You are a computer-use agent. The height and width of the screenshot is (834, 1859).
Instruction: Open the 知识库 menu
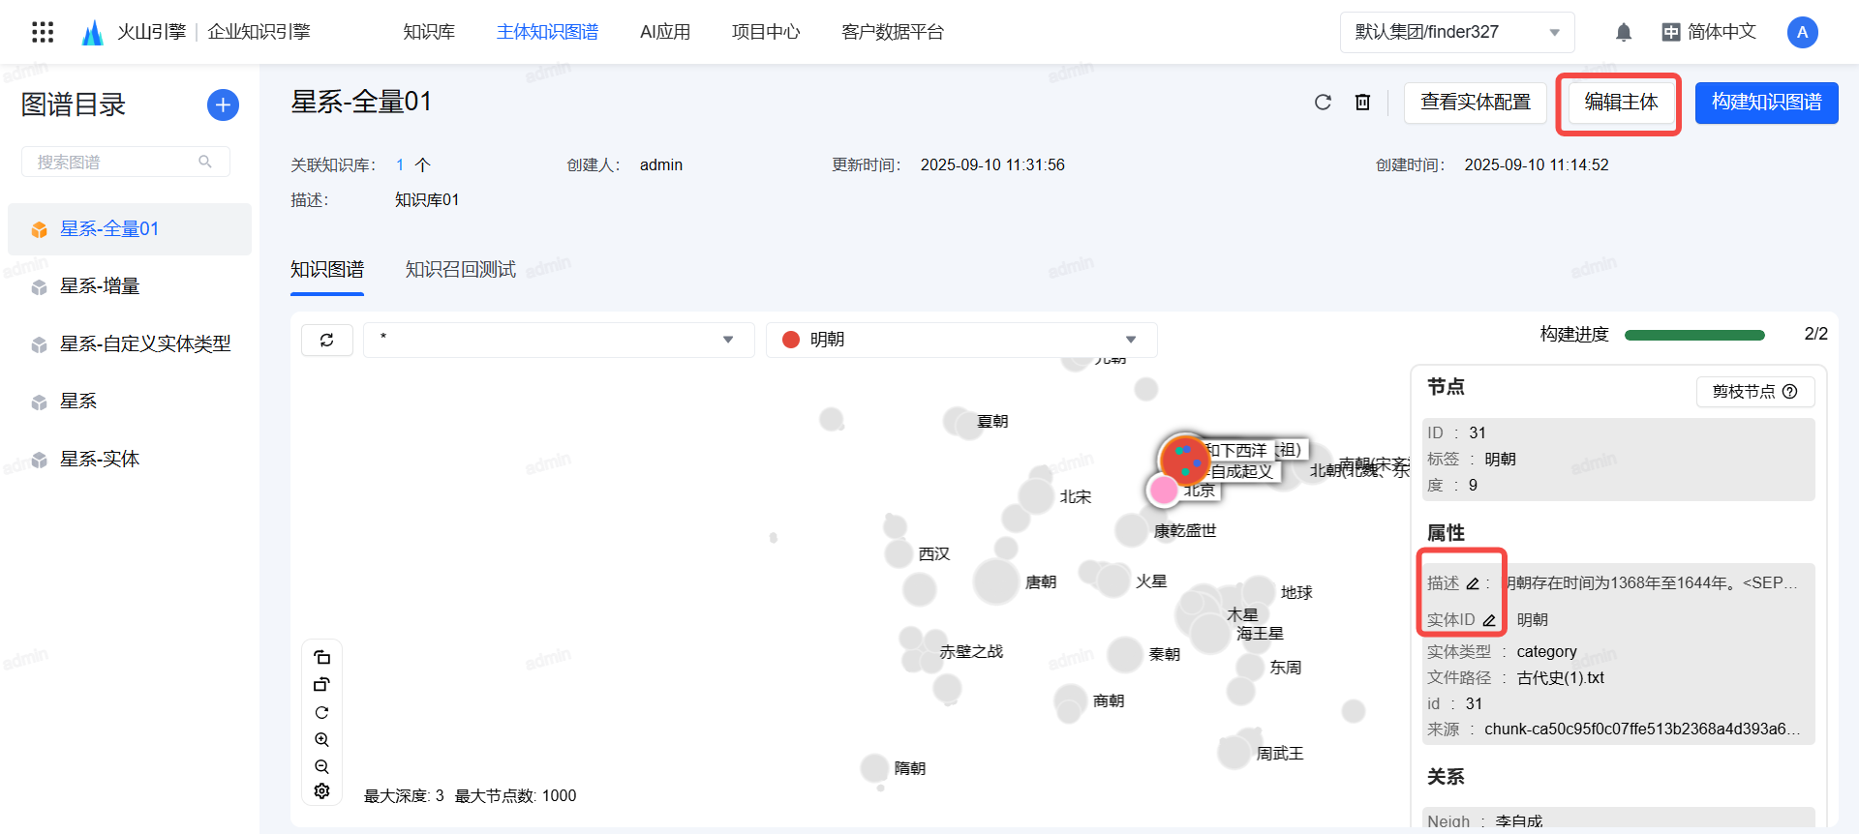click(x=429, y=32)
